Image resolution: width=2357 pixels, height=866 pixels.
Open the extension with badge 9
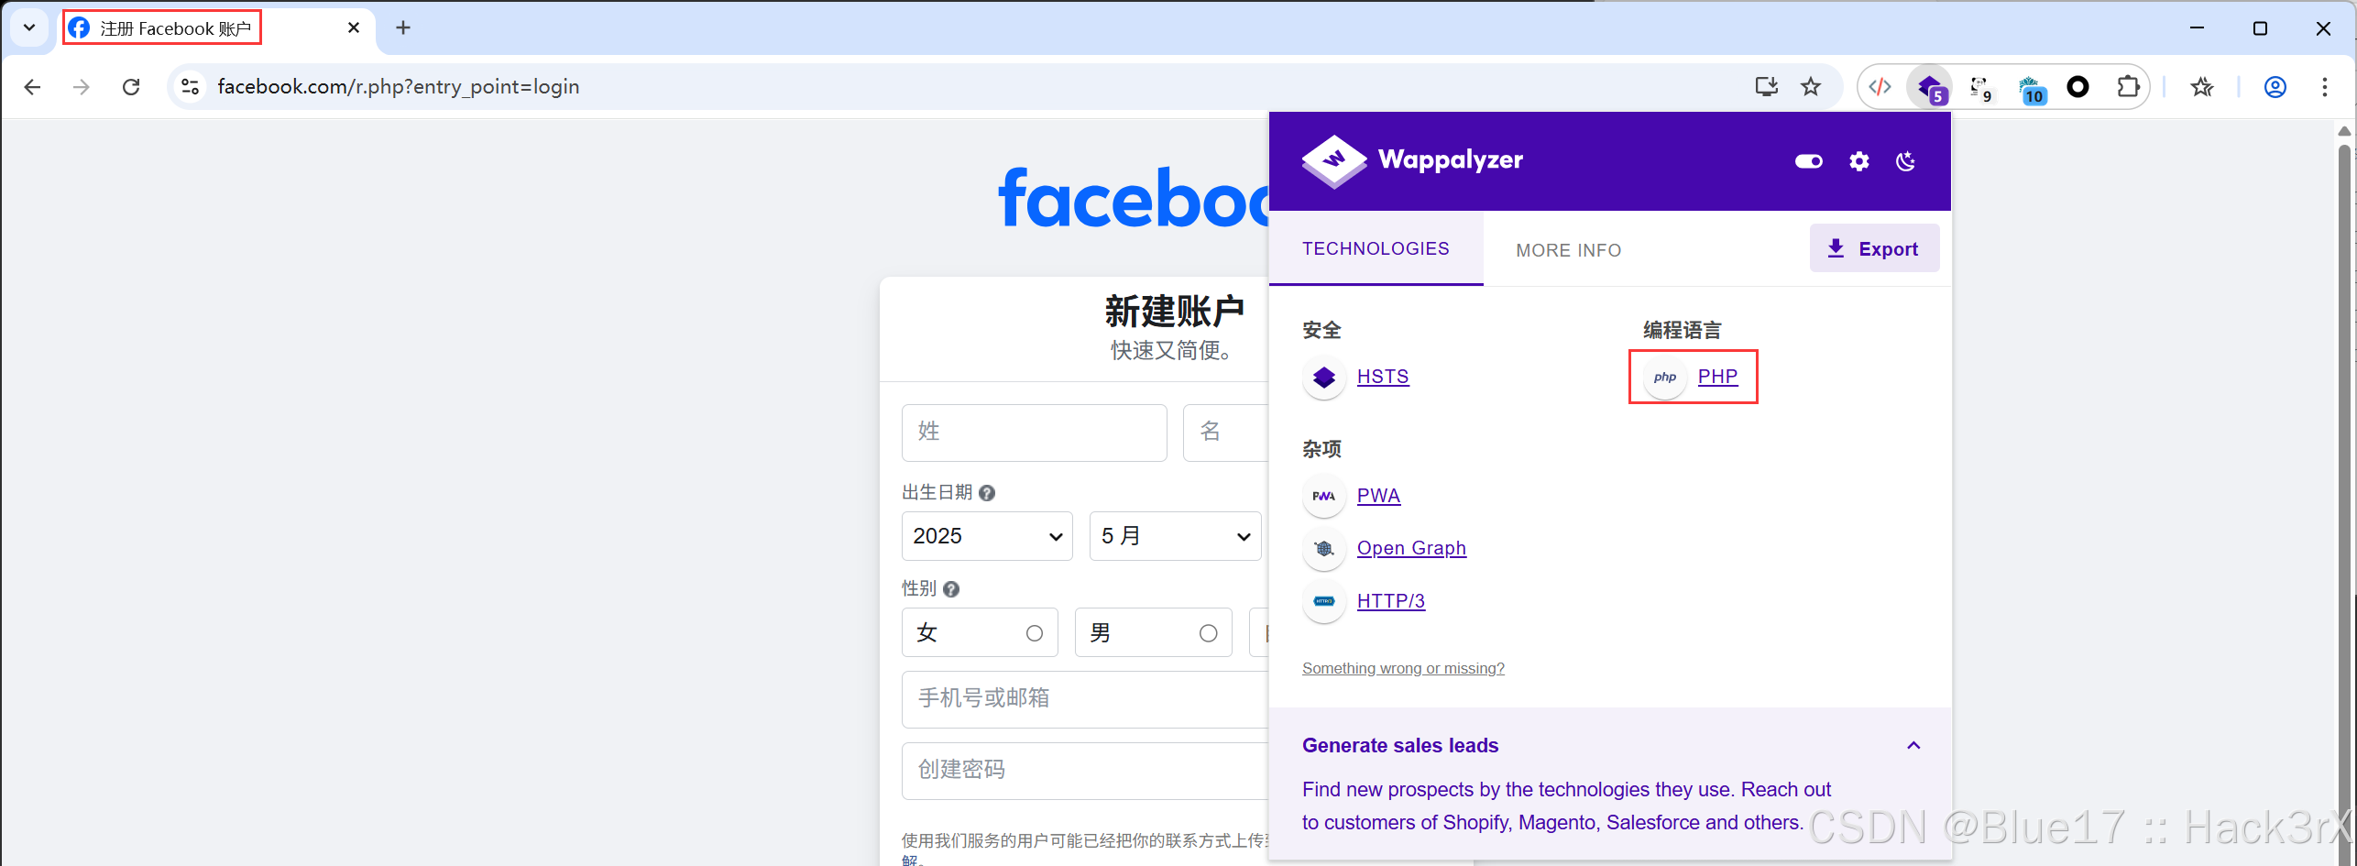(1981, 88)
